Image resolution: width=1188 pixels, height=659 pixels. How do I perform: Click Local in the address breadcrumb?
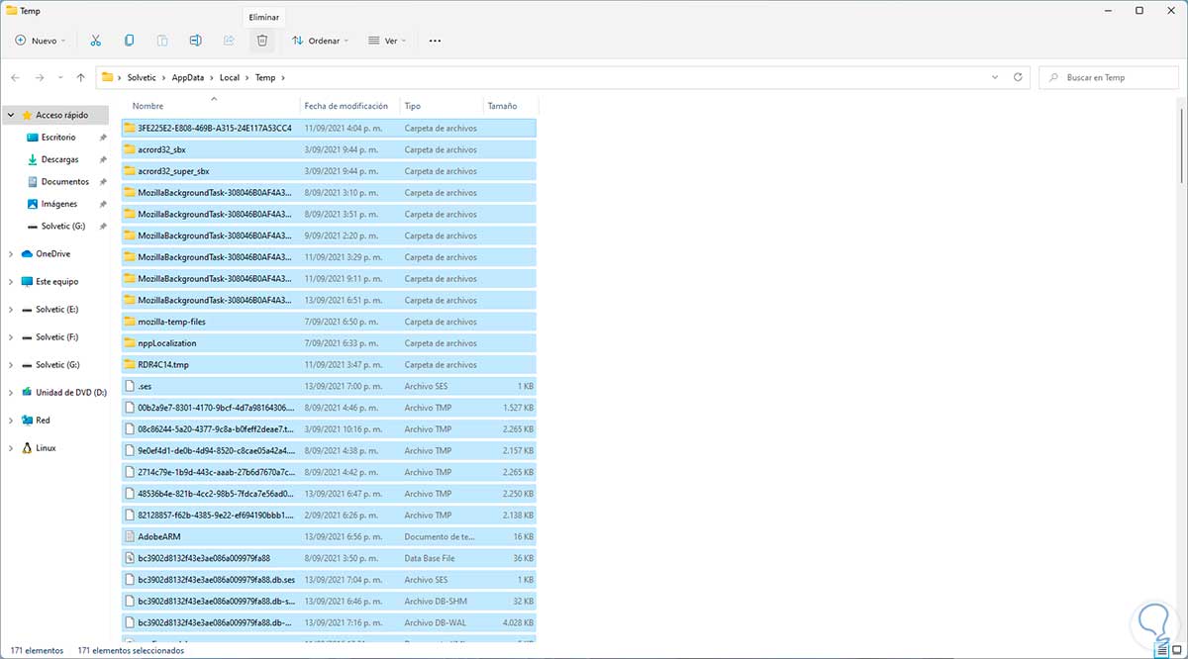coord(230,77)
